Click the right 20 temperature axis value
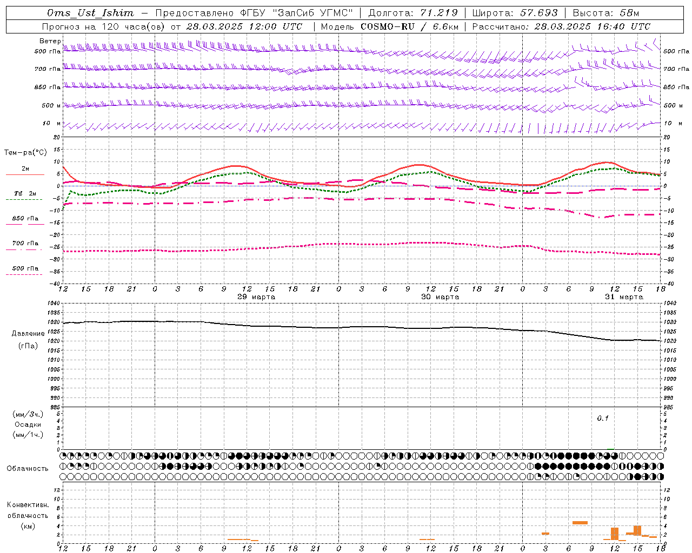692x553 pixels. pos(667,137)
